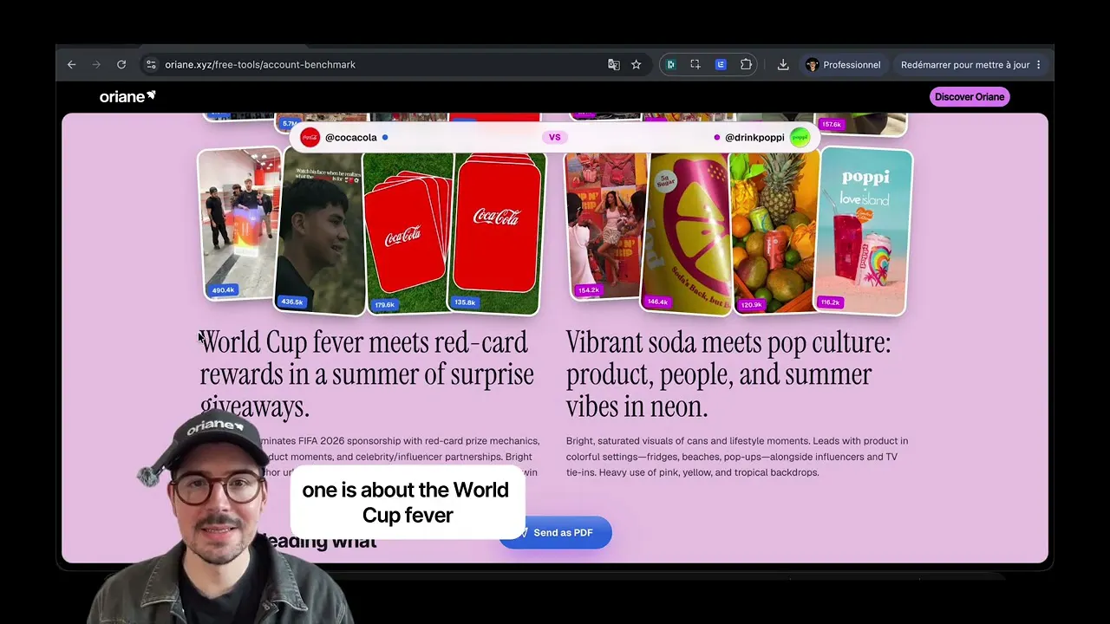The width and height of the screenshot is (1110, 624).
Task: Click the Send as PDF button
Action: pyautogui.click(x=555, y=532)
